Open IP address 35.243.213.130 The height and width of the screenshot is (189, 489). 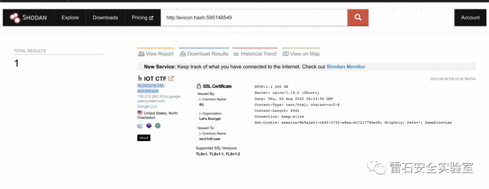tap(150, 85)
